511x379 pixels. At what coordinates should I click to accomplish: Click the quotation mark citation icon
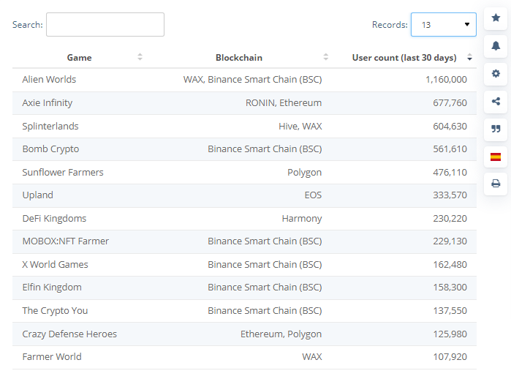coord(496,129)
